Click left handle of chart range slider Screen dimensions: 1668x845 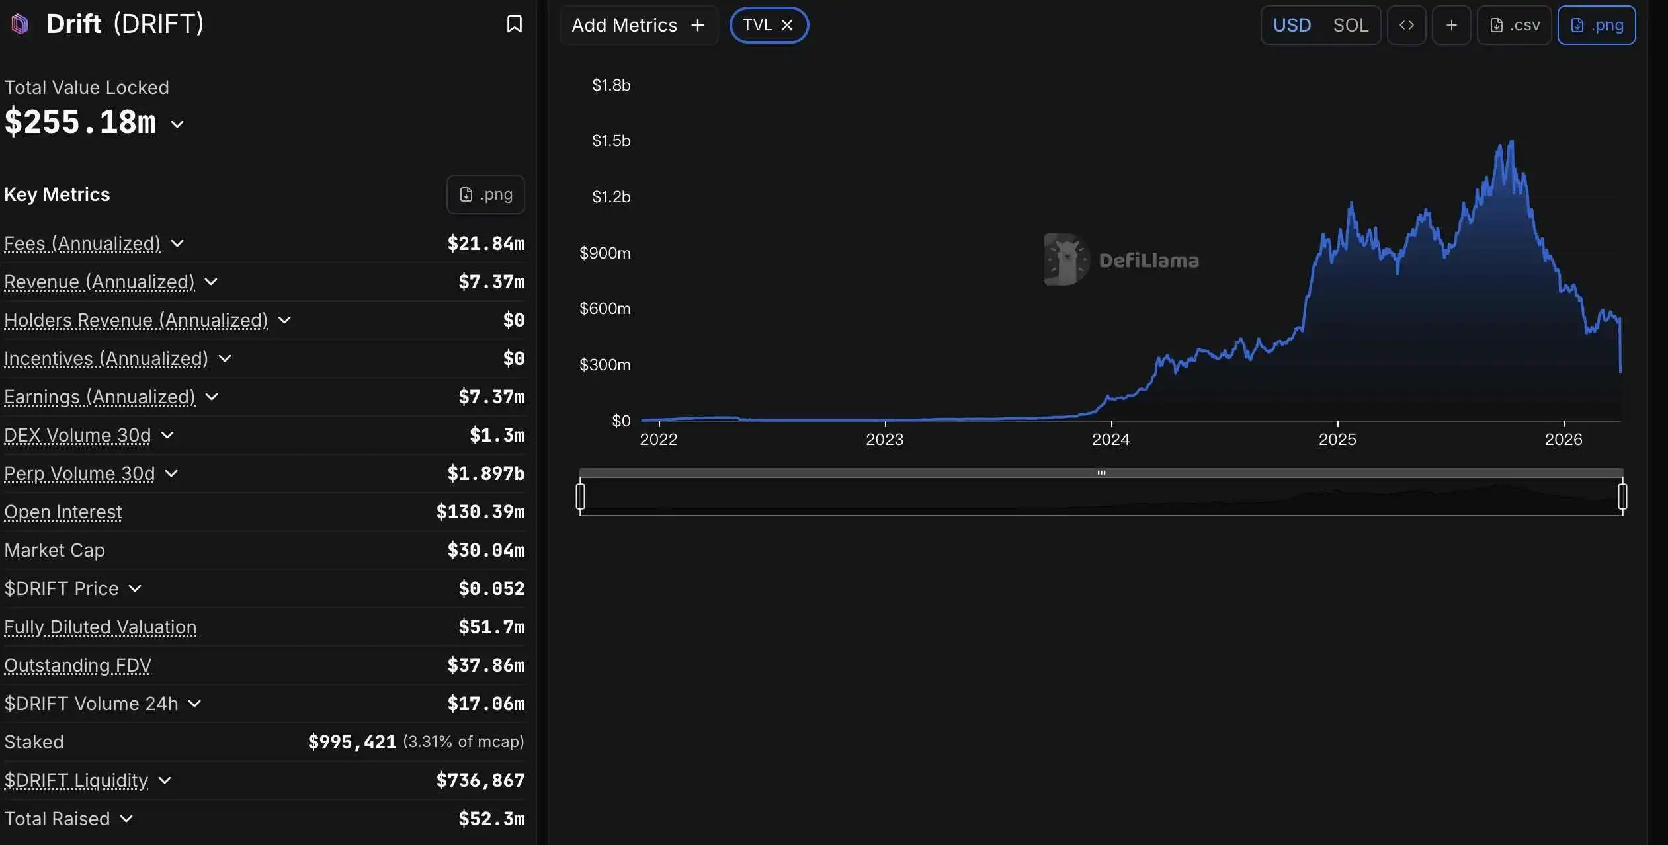coord(580,496)
